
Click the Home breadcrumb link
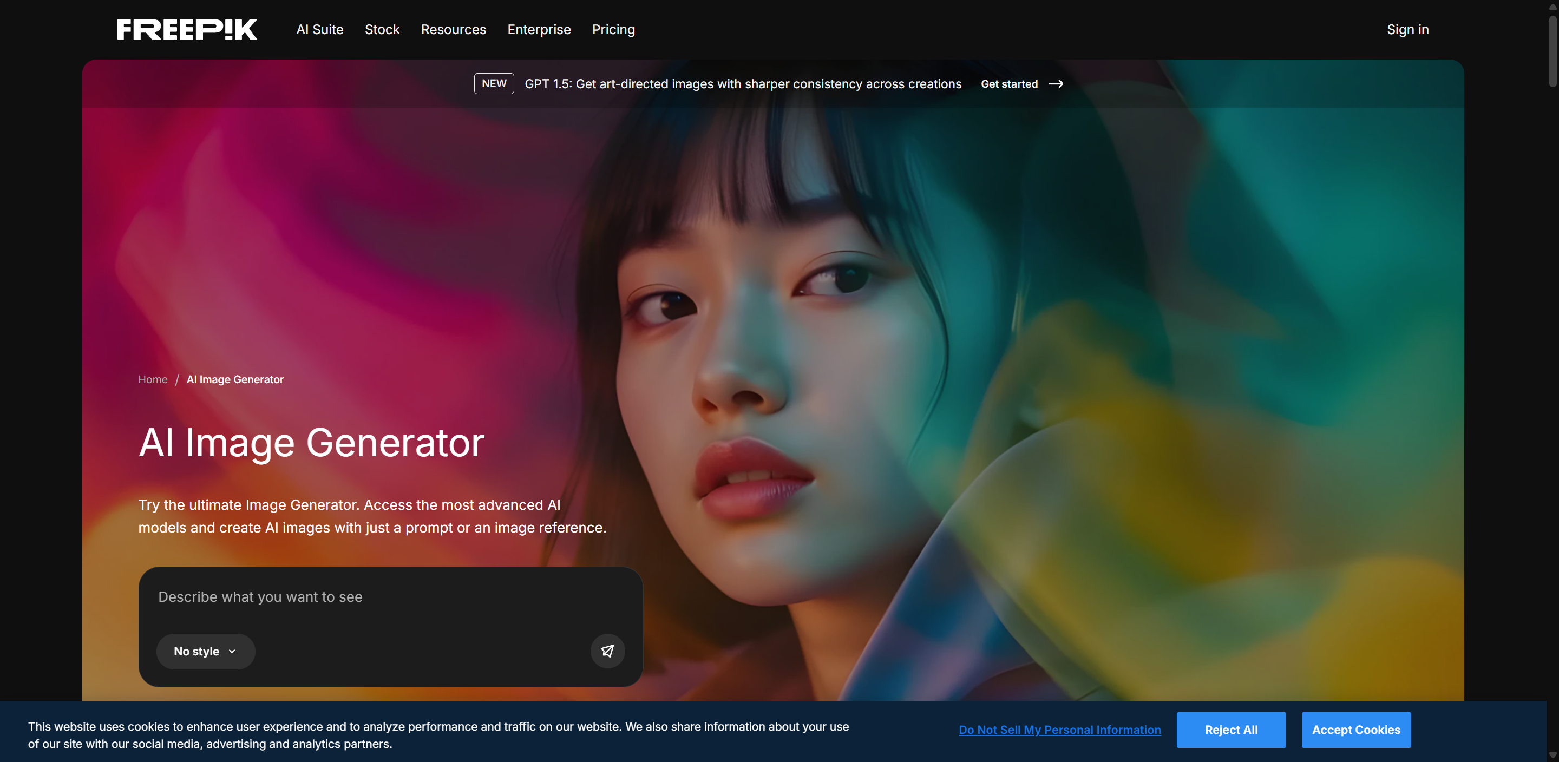[x=153, y=379]
